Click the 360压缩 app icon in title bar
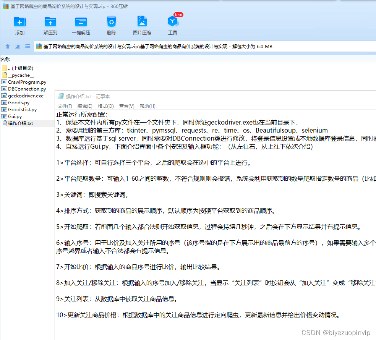The width and height of the screenshot is (376, 340). coord(6,6)
